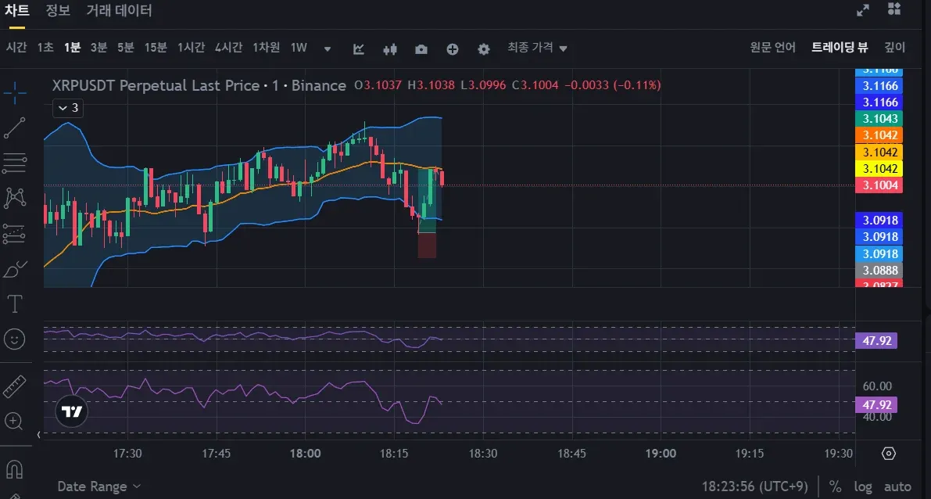Select the 5분 time interval
This screenshot has height=499, width=931.
125,48
